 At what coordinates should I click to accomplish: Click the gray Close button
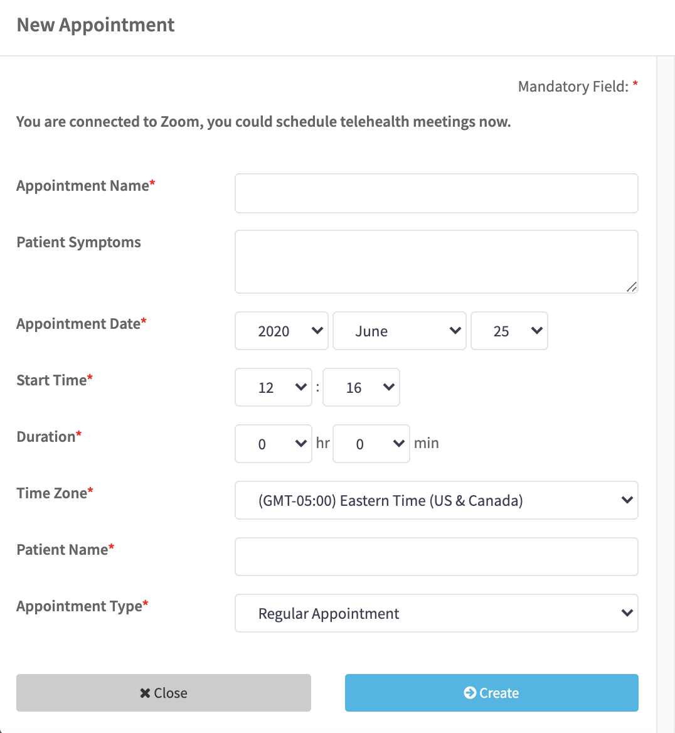tap(164, 693)
